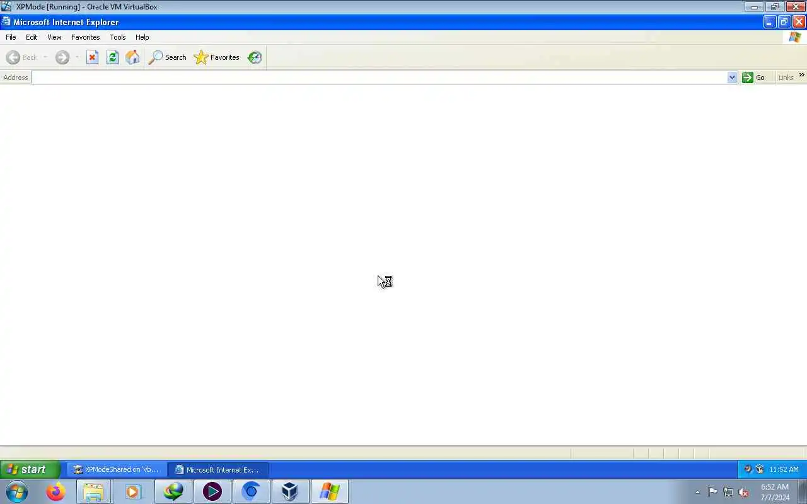This screenshot has height=504, width=807.
Task: Open the Search pane button
Action: (168, 57)
